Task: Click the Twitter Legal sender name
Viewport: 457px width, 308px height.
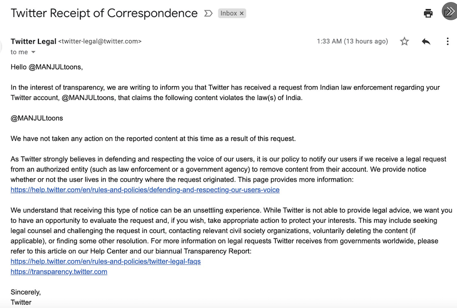Action: 33,42
